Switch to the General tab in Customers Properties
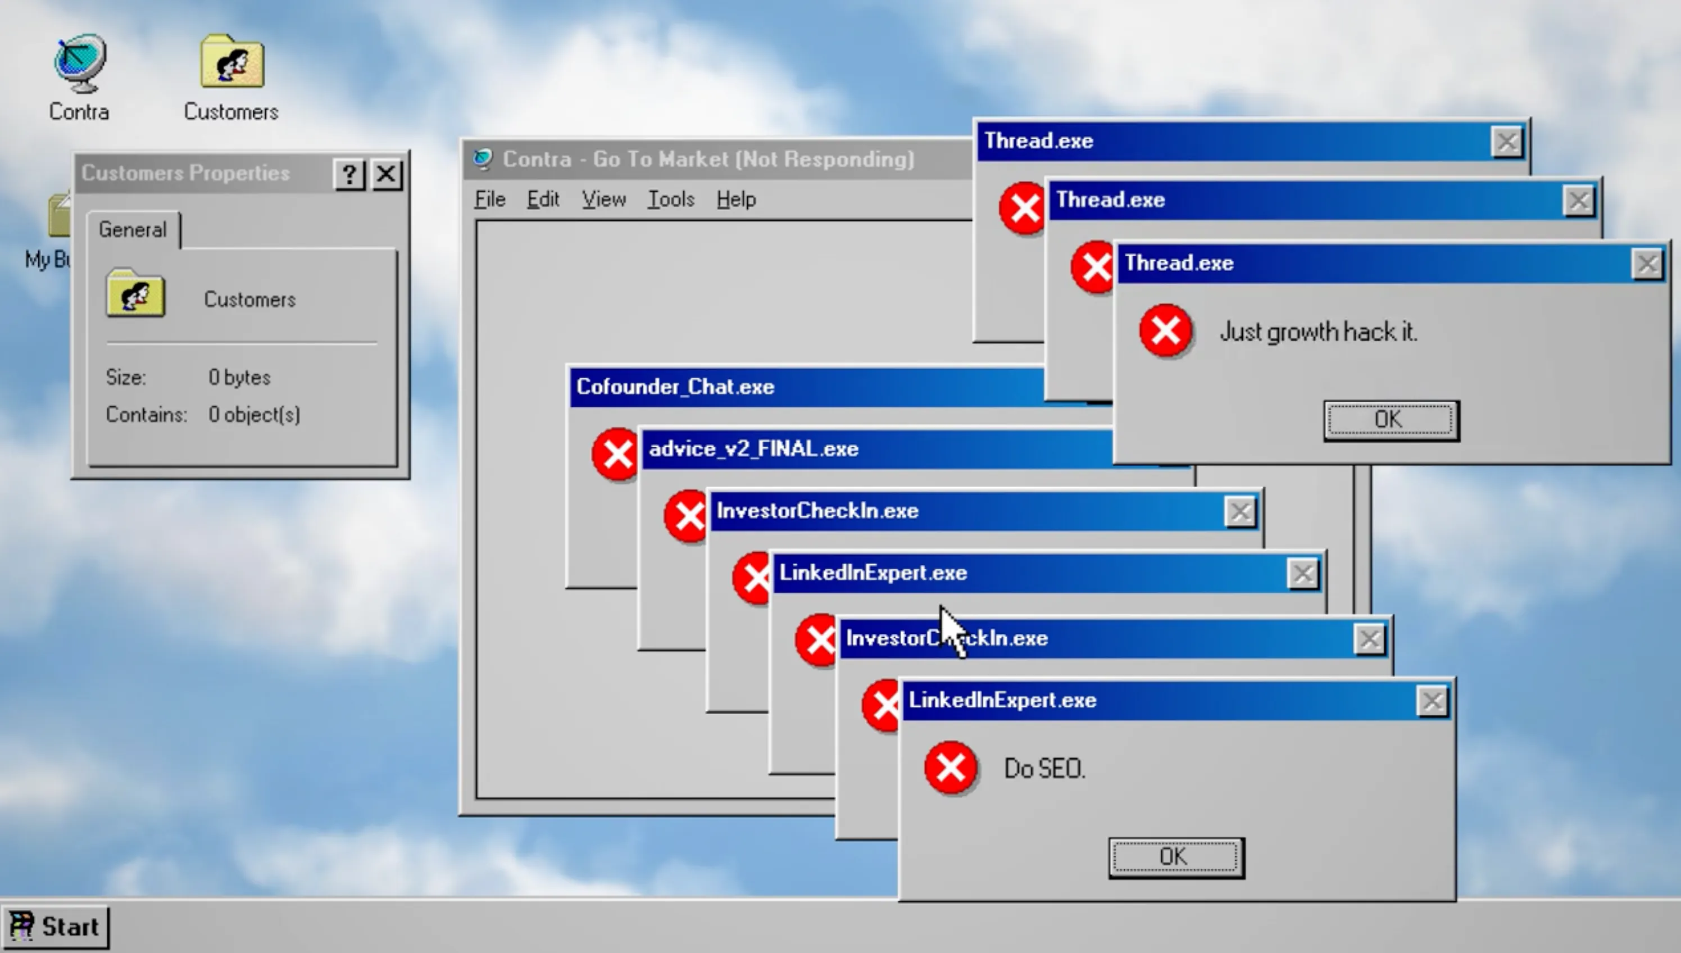Image resolution: width=1681 pixels, height=953 pixels. pyautogui.click(x=133, y=230)
